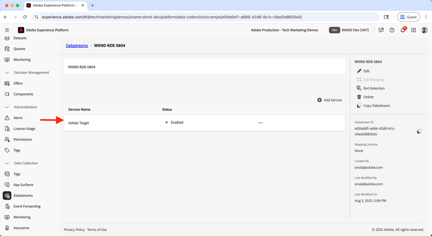Image resolution: width=432 pixels, height=236 pixels.
Task: Open a new browser tab
Action: 92,5
